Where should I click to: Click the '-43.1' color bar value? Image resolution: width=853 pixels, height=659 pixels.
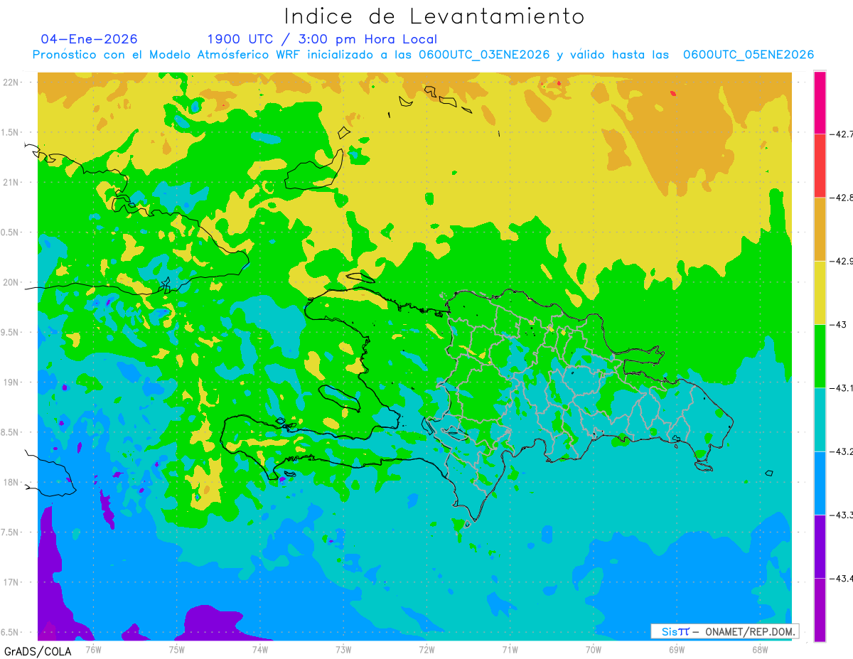click(842, 387)
